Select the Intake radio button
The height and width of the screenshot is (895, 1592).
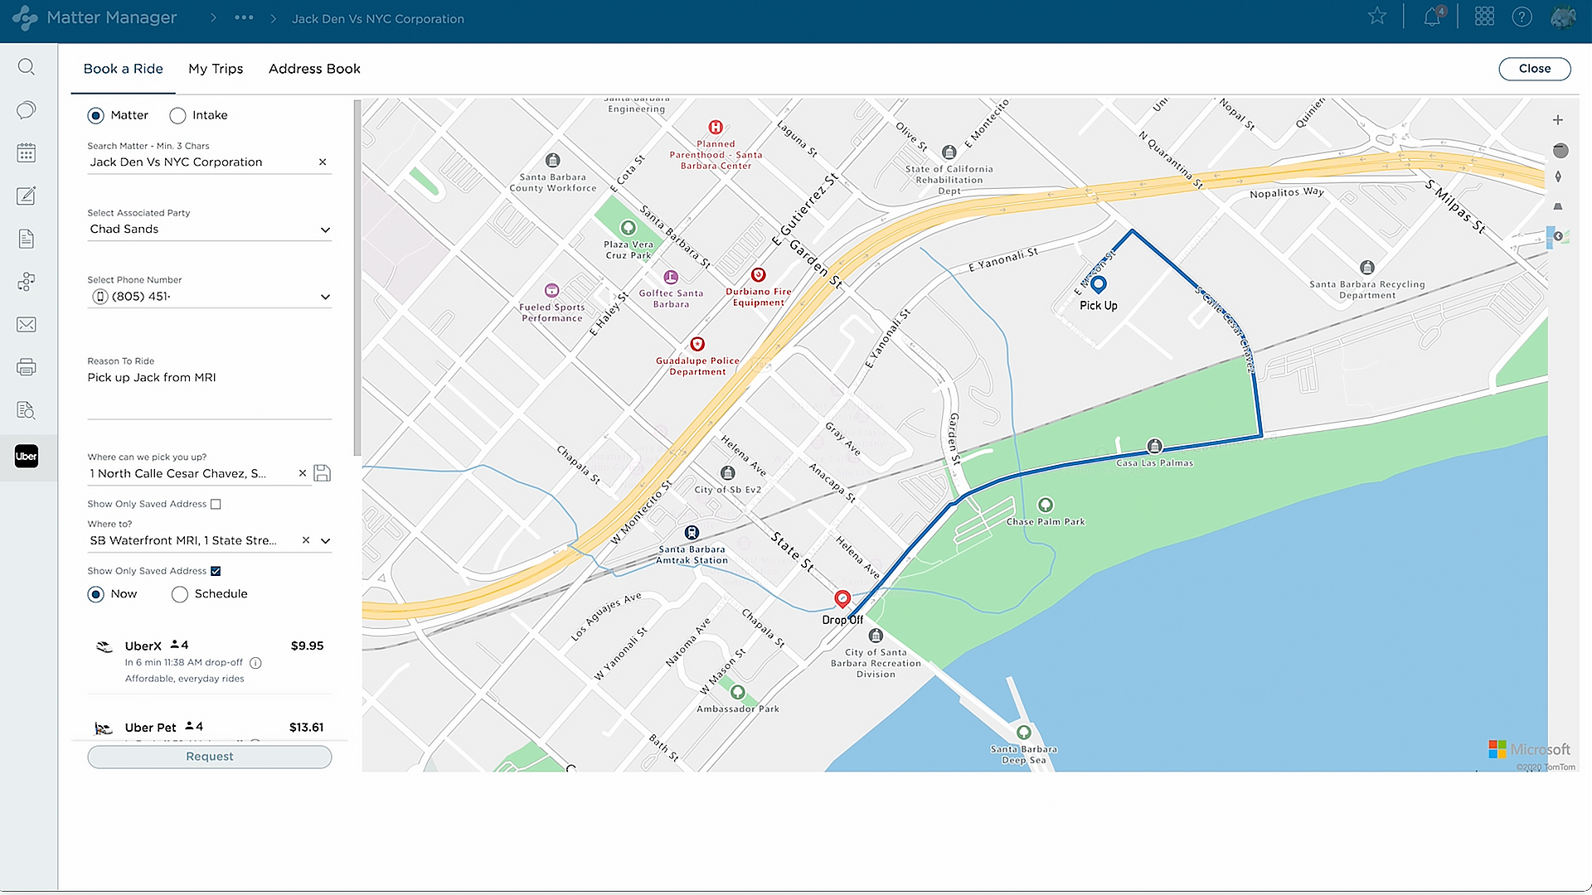(177, 115)
